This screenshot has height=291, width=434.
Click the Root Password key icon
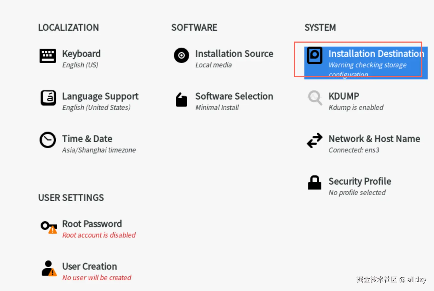49,227
